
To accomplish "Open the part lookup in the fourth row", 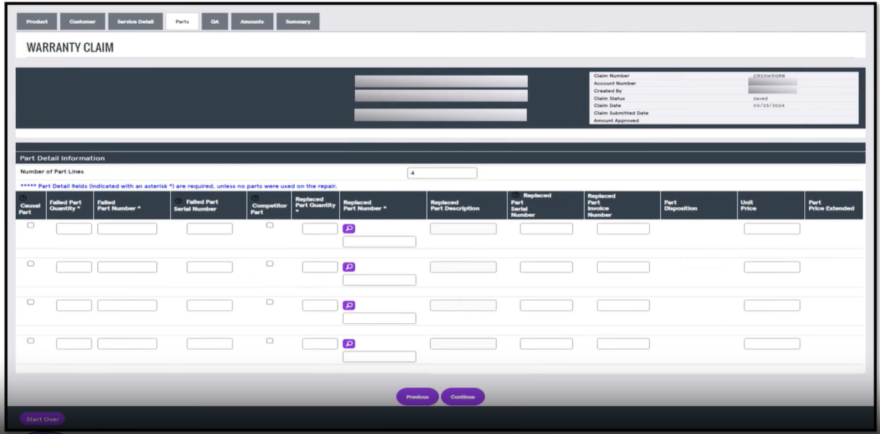I will (x=349, y=344).
